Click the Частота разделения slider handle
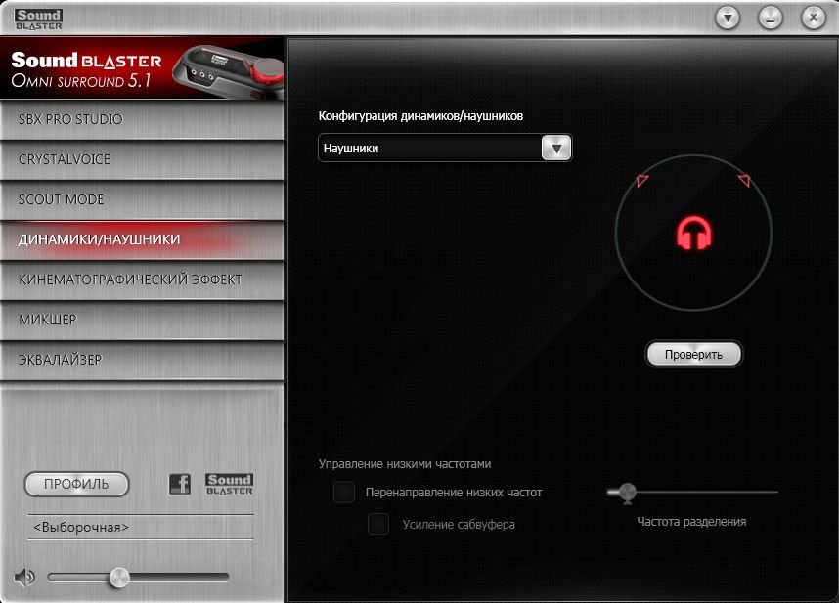This screenshot has width=839, height=603. coord(627,493)
